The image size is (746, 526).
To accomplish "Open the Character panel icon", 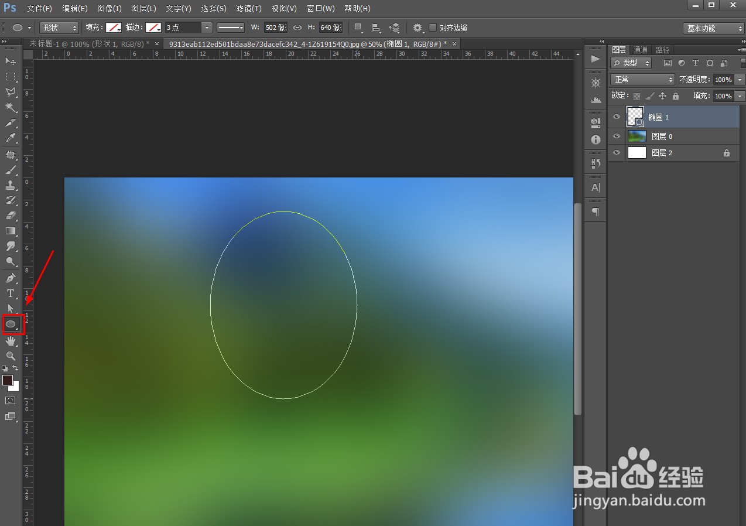I will coord(596,187).
